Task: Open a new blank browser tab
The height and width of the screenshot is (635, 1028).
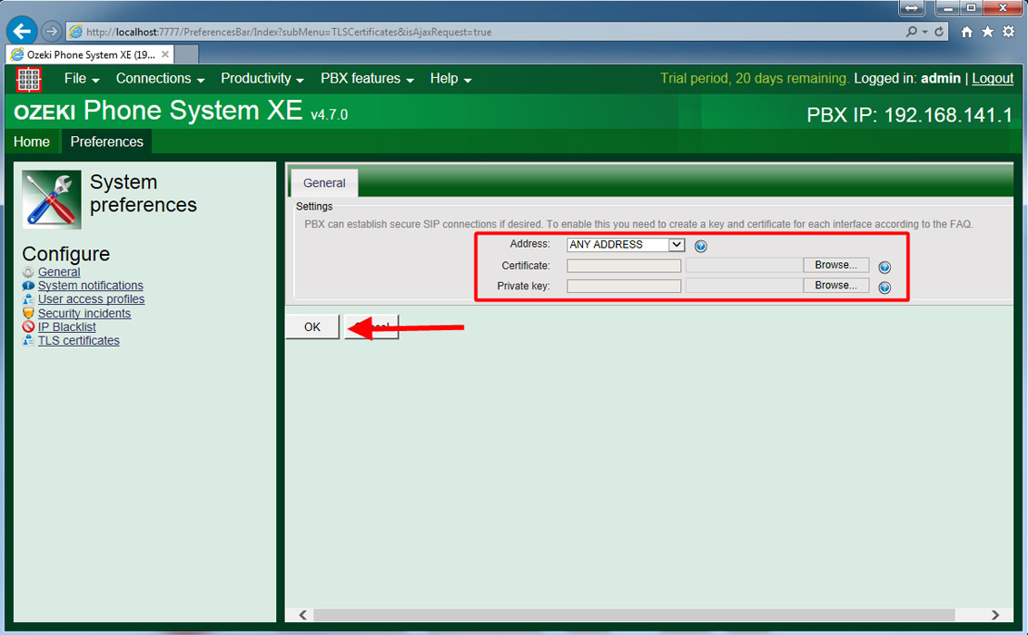Action: pos(186,55)
